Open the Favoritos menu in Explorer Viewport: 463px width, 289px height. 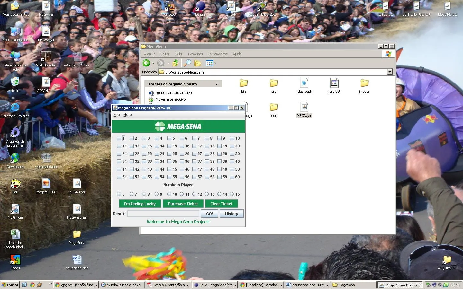pyautogui.click(x=195, y=54)
